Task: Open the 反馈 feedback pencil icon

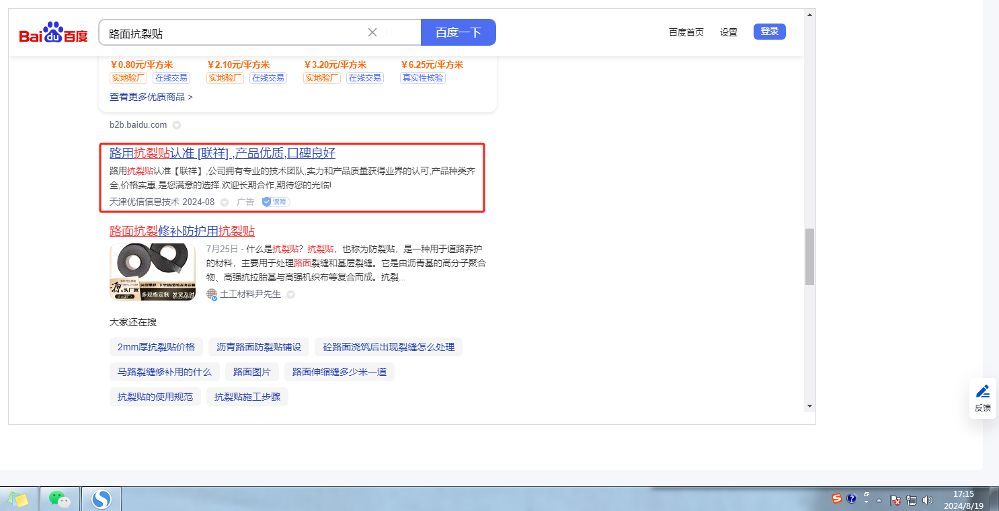Action: pyautogui.click(x=982, y=391)
